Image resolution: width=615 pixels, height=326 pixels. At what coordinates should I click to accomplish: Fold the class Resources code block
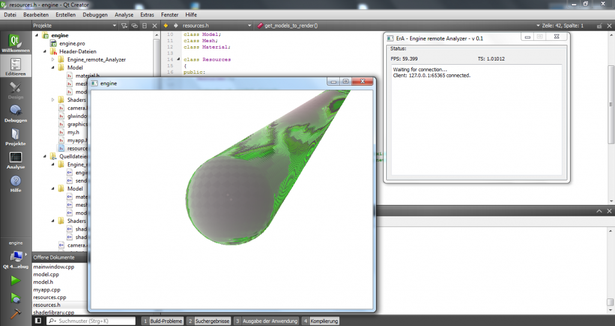point(178,59)
